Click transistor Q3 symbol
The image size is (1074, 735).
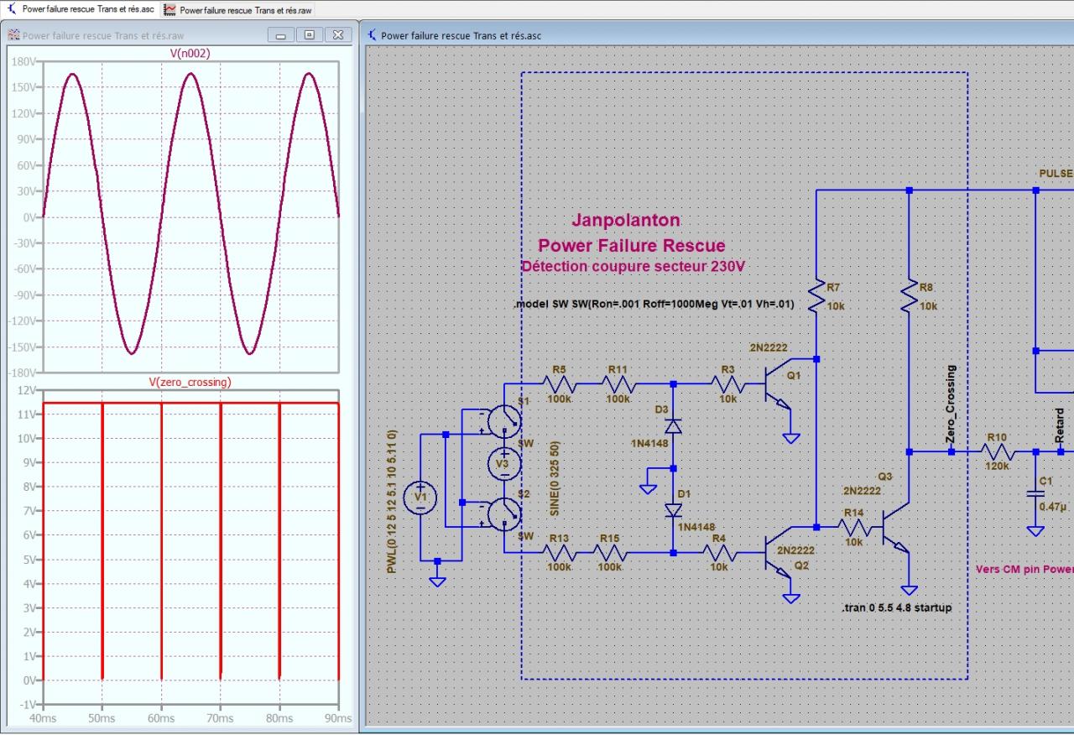tap(896, 529)
